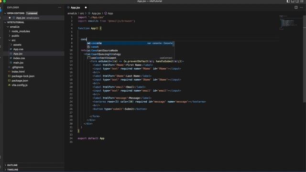Select the App.jsx editor tab
This screenshot has height=172, width=306.
(77, 8)
